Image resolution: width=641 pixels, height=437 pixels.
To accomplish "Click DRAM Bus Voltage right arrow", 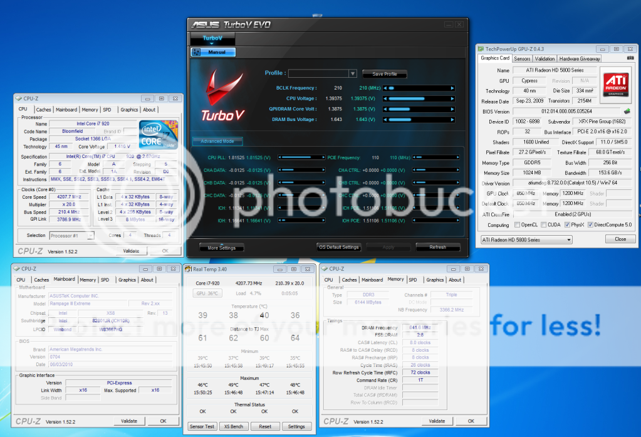I will (452, 120).
